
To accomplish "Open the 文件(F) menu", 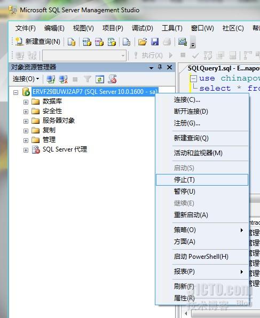I will pyautogui.click(x=26, y=28).
